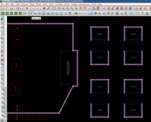The width and height of the screenshot is (151, 122).
Task: Click the top-left GND pad
Action: click(x=100, y=34)
